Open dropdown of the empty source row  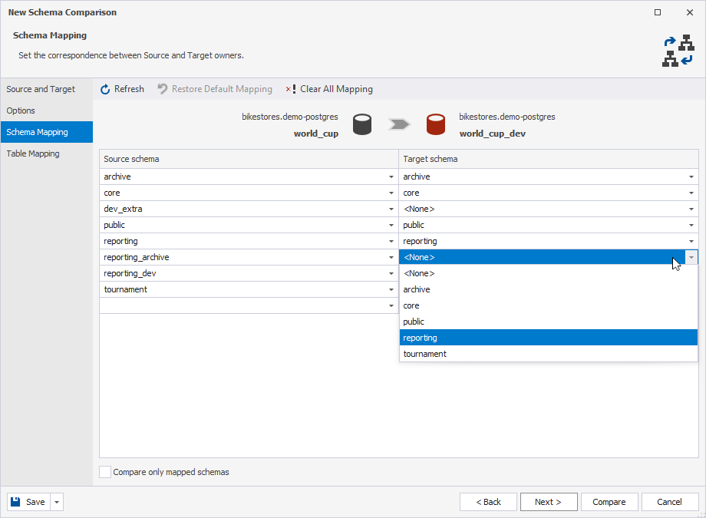(391, 306)
